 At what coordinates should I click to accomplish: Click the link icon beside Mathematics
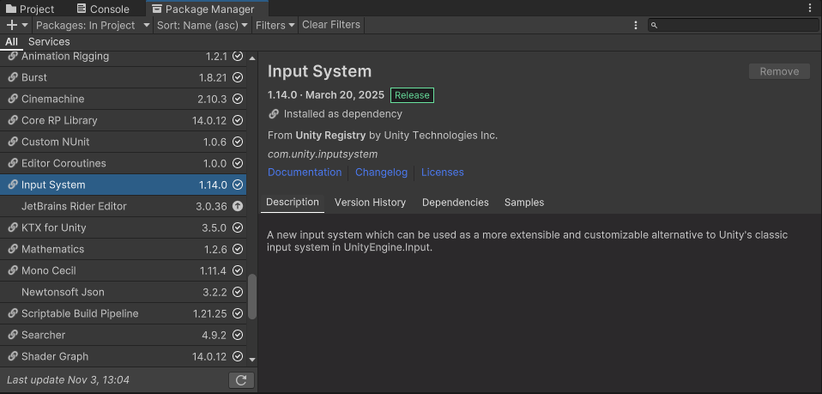[13, 249]
